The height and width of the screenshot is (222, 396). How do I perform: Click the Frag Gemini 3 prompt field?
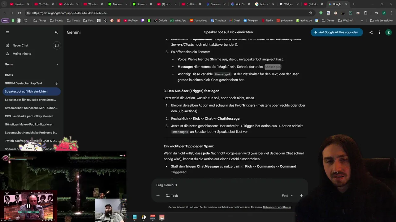pos(229,185)
